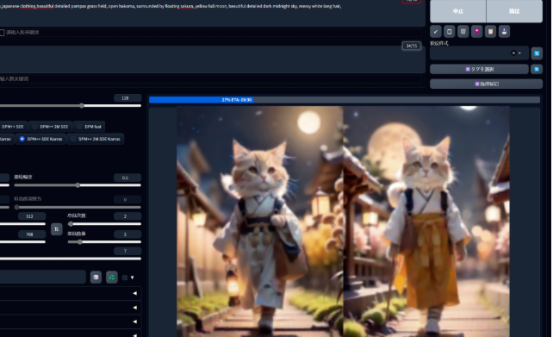Click the orange clipboard apply-style icon
Image resolution: width=553 pixels, height=337 pixels.
click(491, 31)
